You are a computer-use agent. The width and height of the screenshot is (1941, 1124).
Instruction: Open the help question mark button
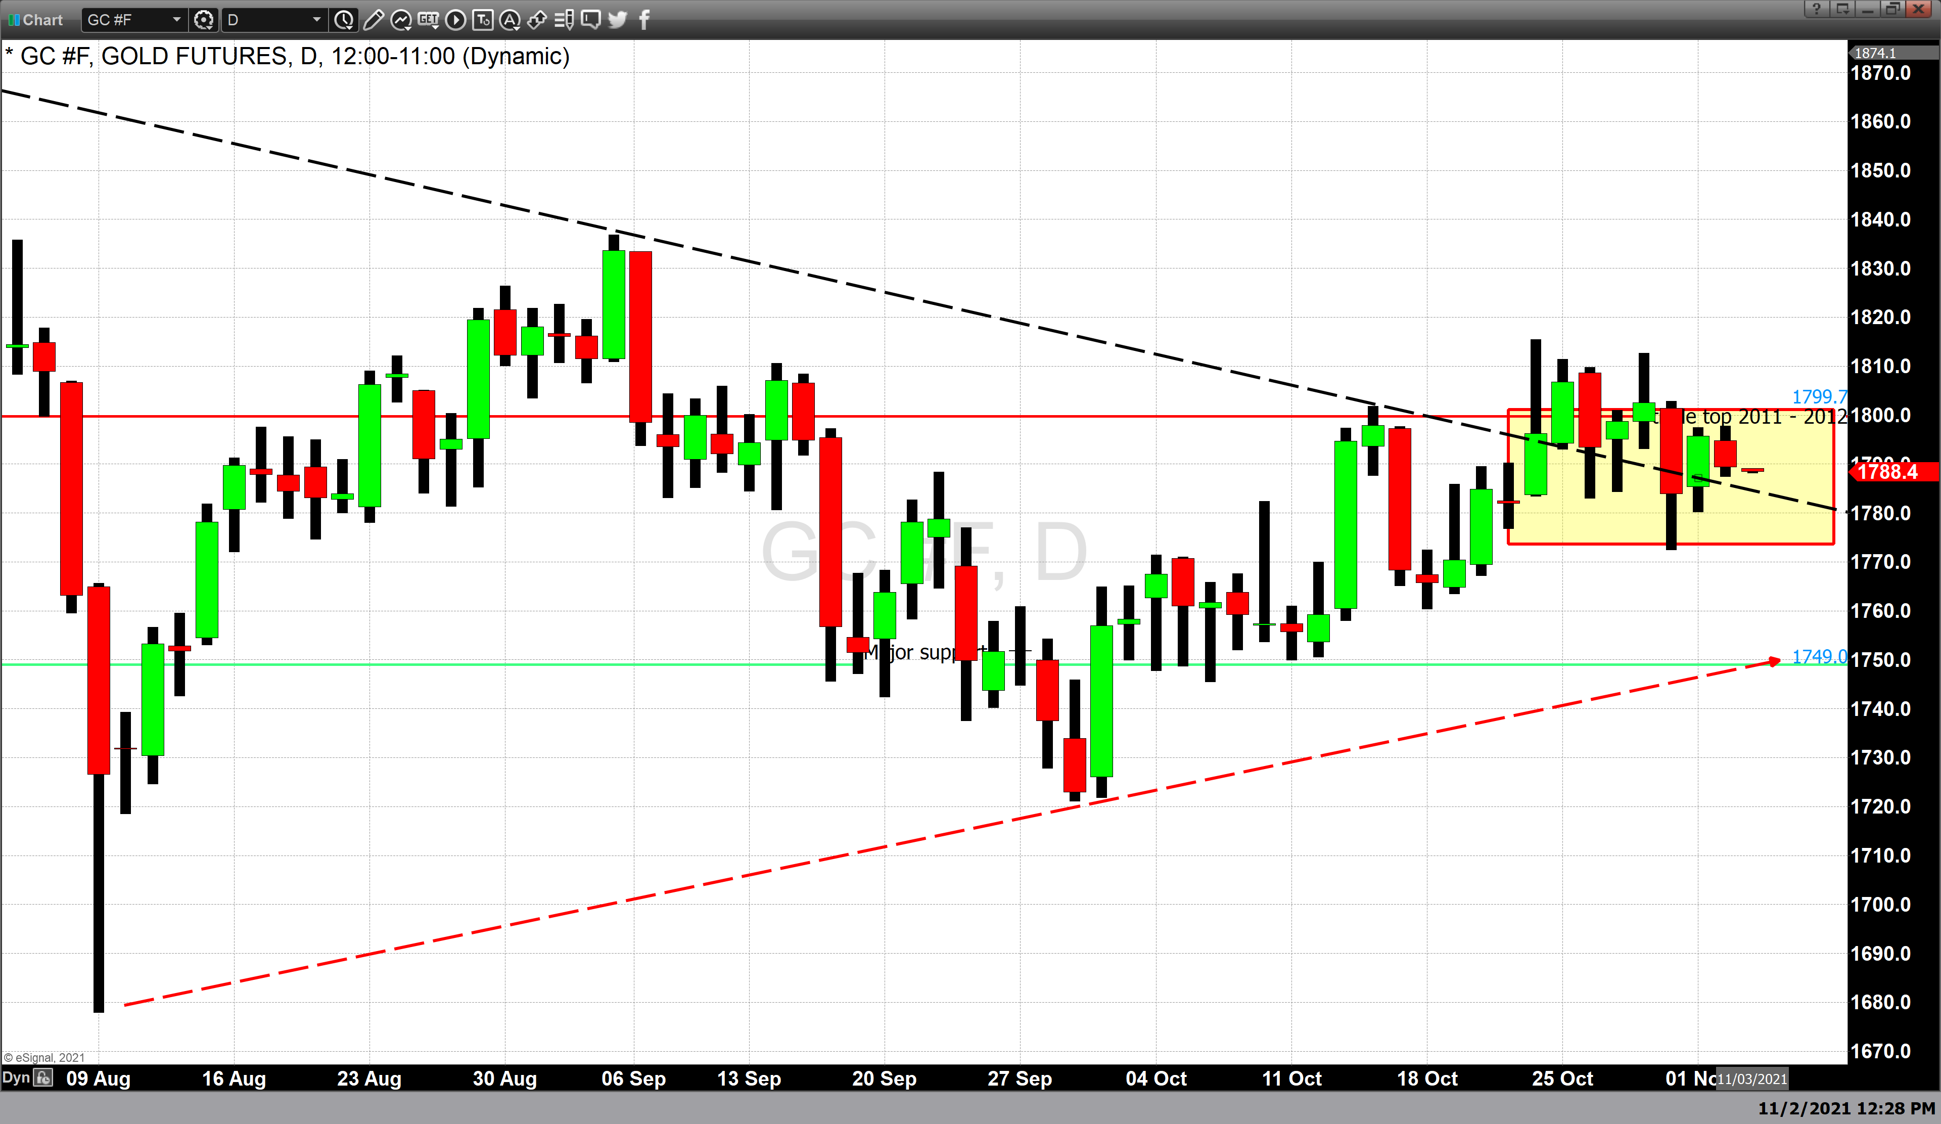pyautogui.click(x=1817, y=9)
